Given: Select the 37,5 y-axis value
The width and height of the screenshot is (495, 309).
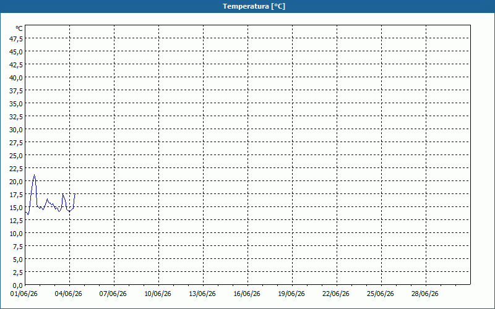Looking at the screenshot, I should pyautogui.click(x=17, y=90).
